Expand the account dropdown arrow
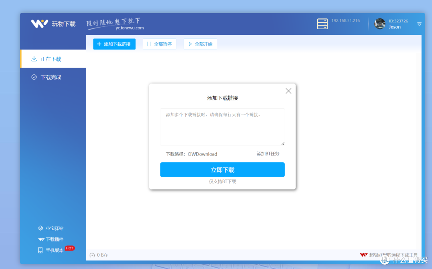Viewport: 432px width, 269px height. pos(419,24)
